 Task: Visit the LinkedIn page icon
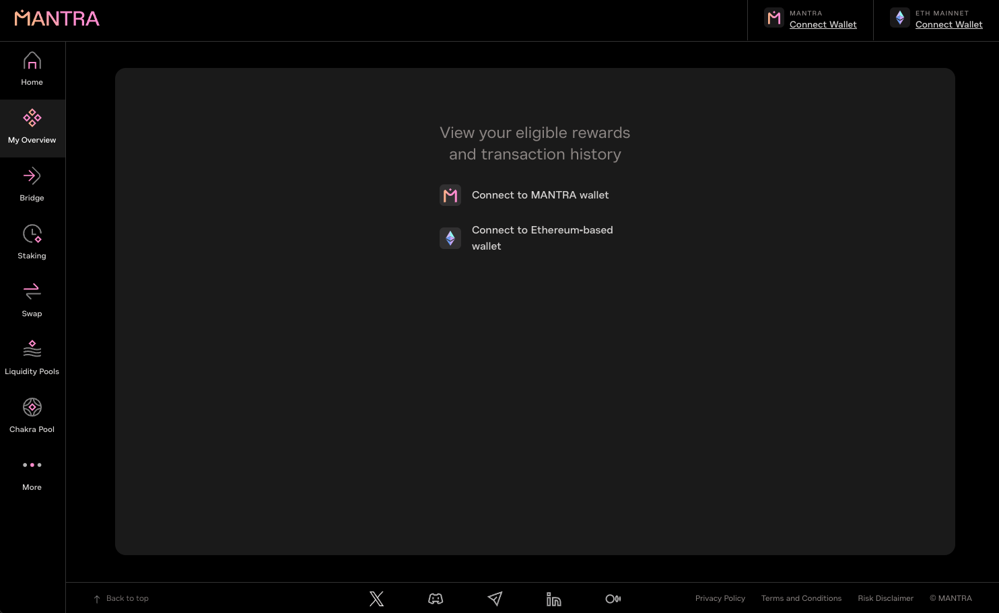553,599
